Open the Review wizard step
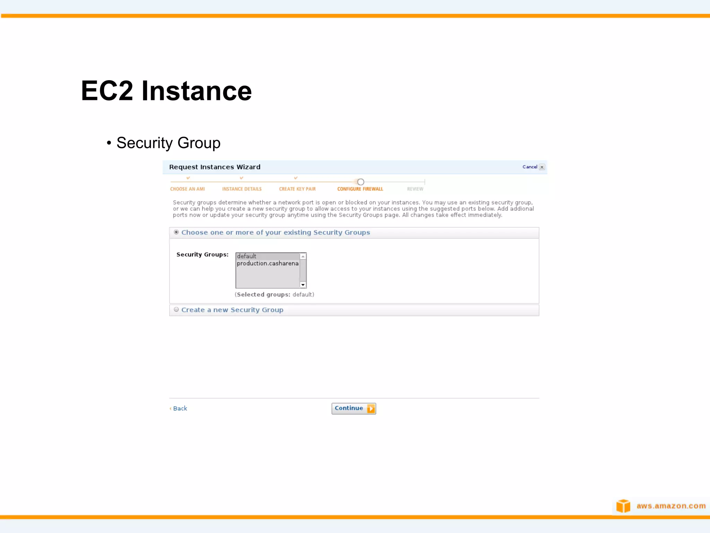710x533 pixels. (415, 189)
